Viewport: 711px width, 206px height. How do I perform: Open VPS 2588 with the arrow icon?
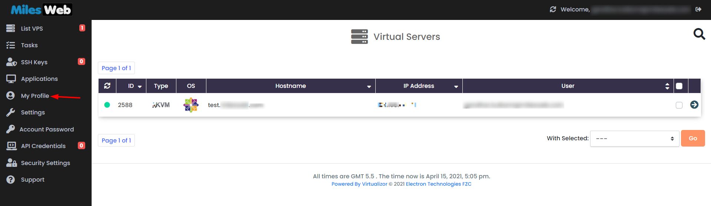tap(694, 105)
